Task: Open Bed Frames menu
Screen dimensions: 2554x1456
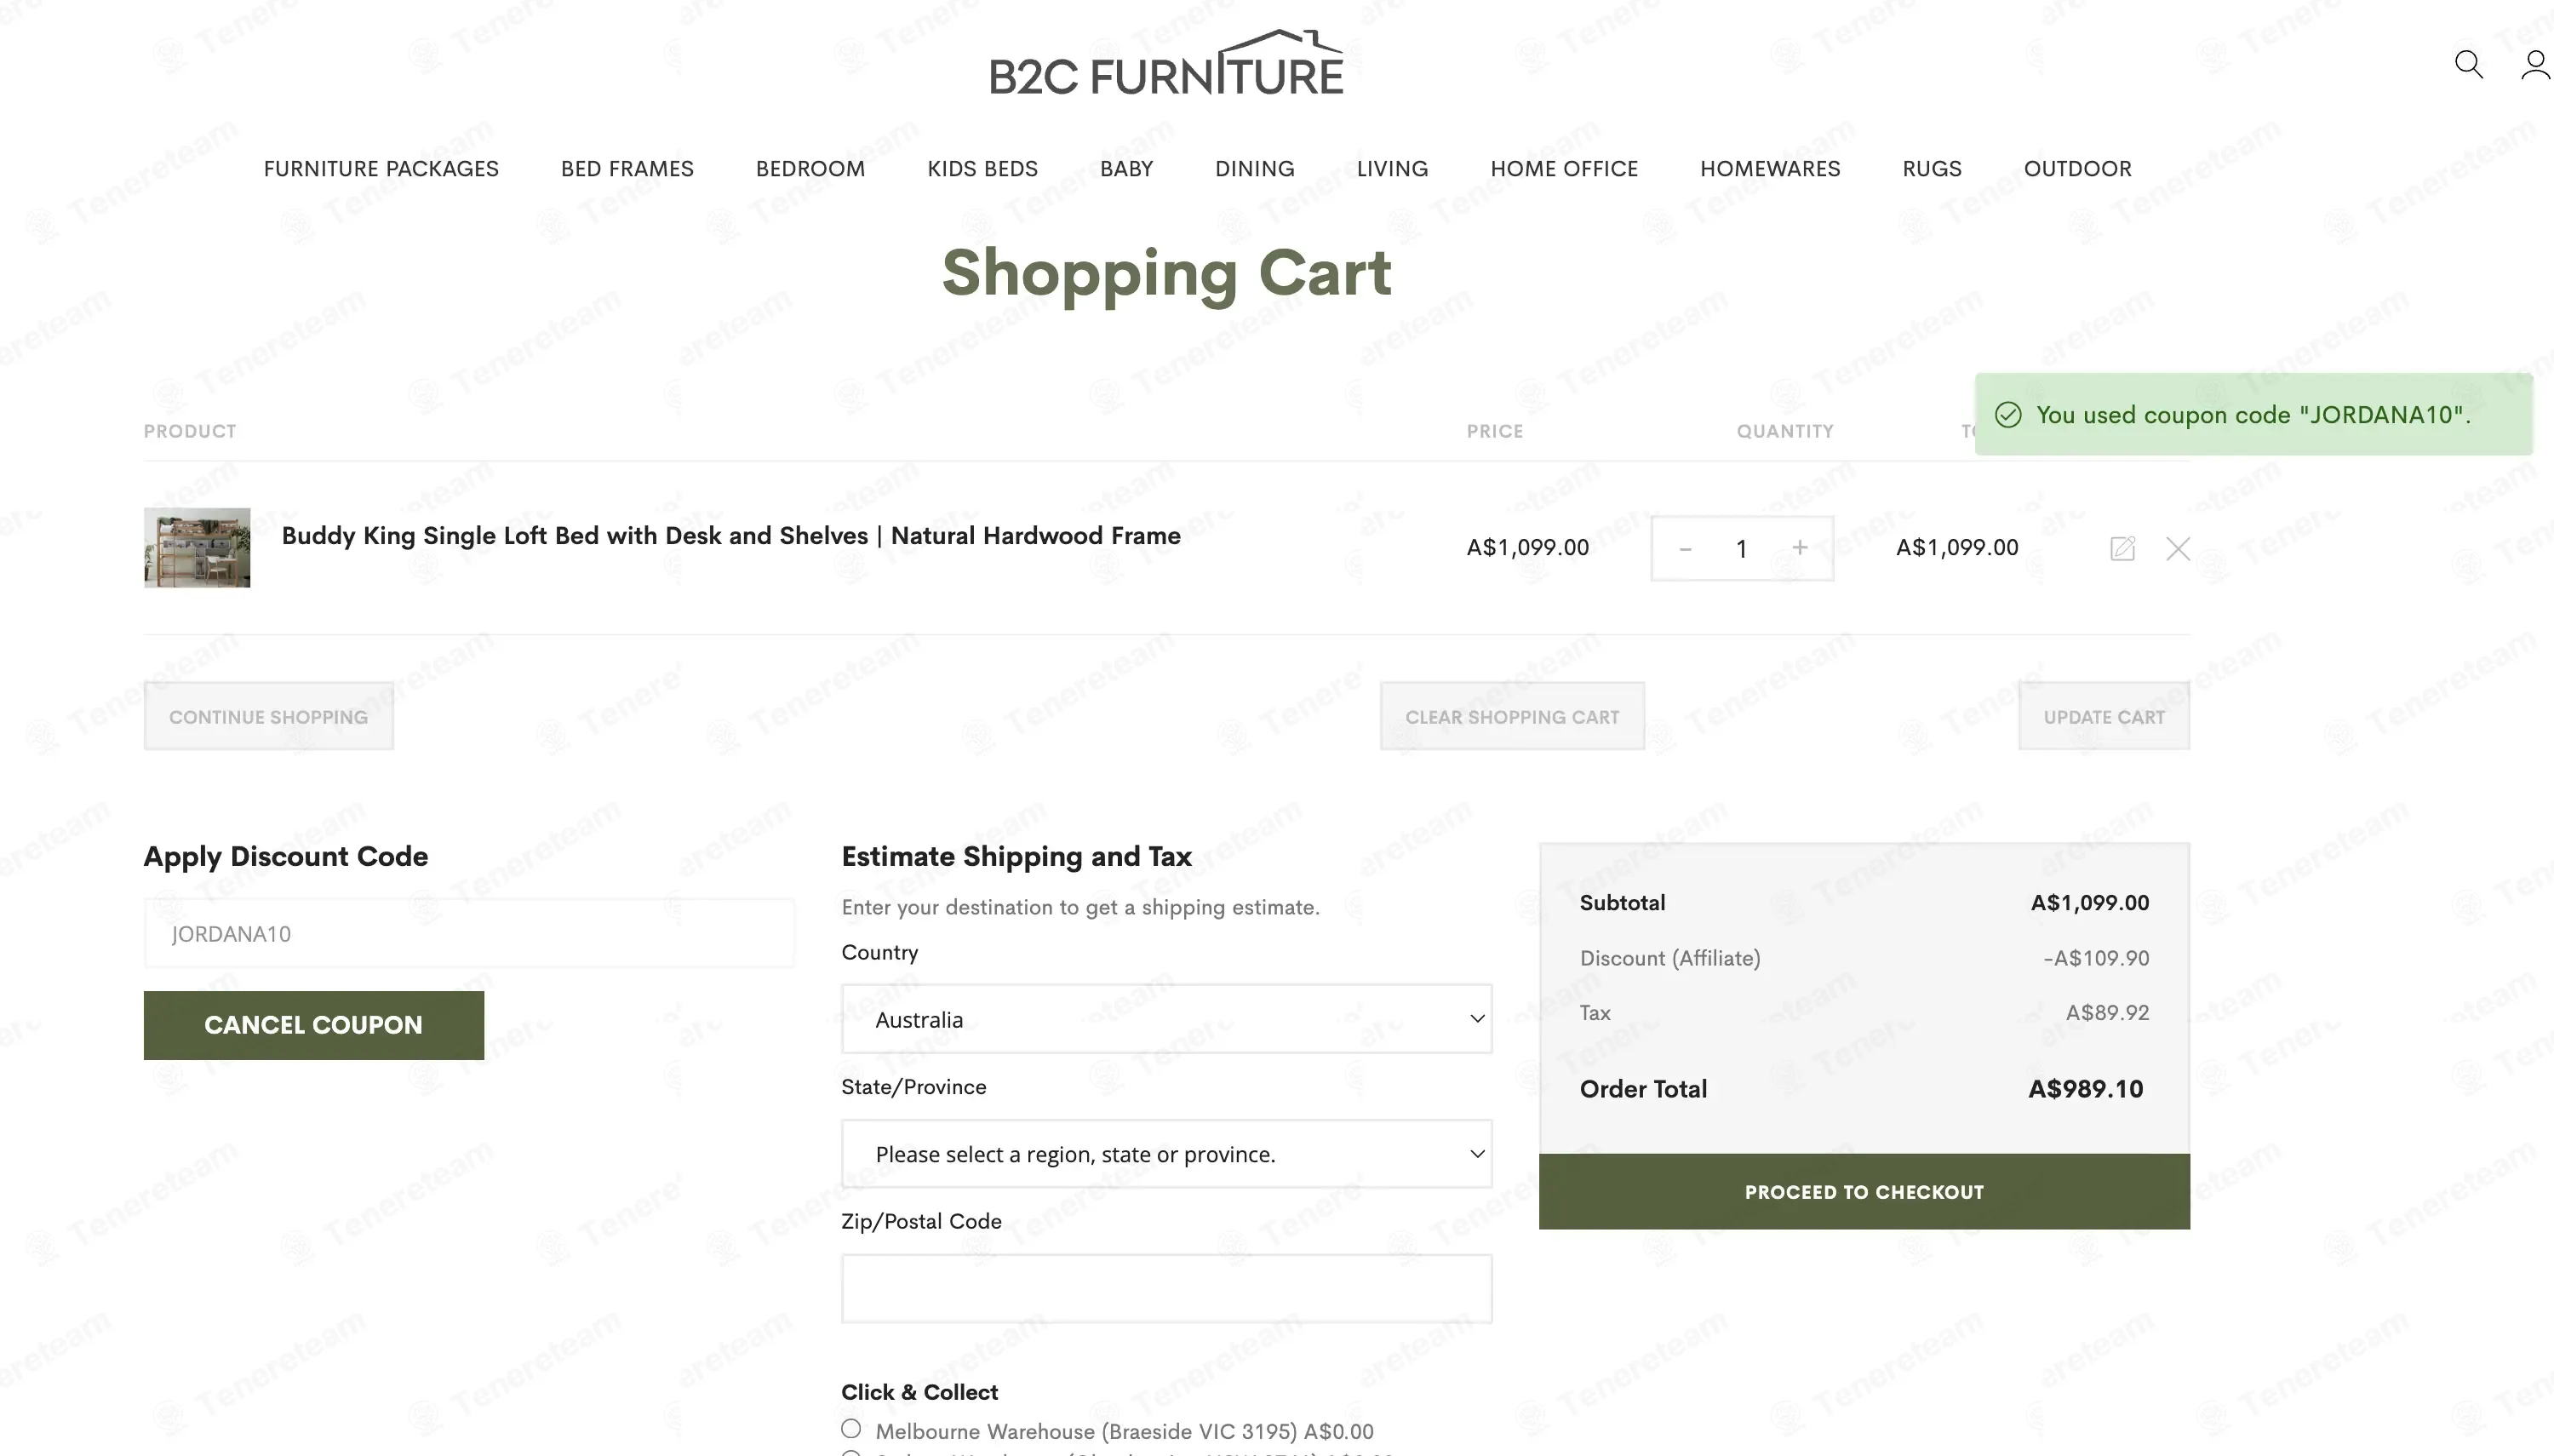Action: tap(627, 169)
